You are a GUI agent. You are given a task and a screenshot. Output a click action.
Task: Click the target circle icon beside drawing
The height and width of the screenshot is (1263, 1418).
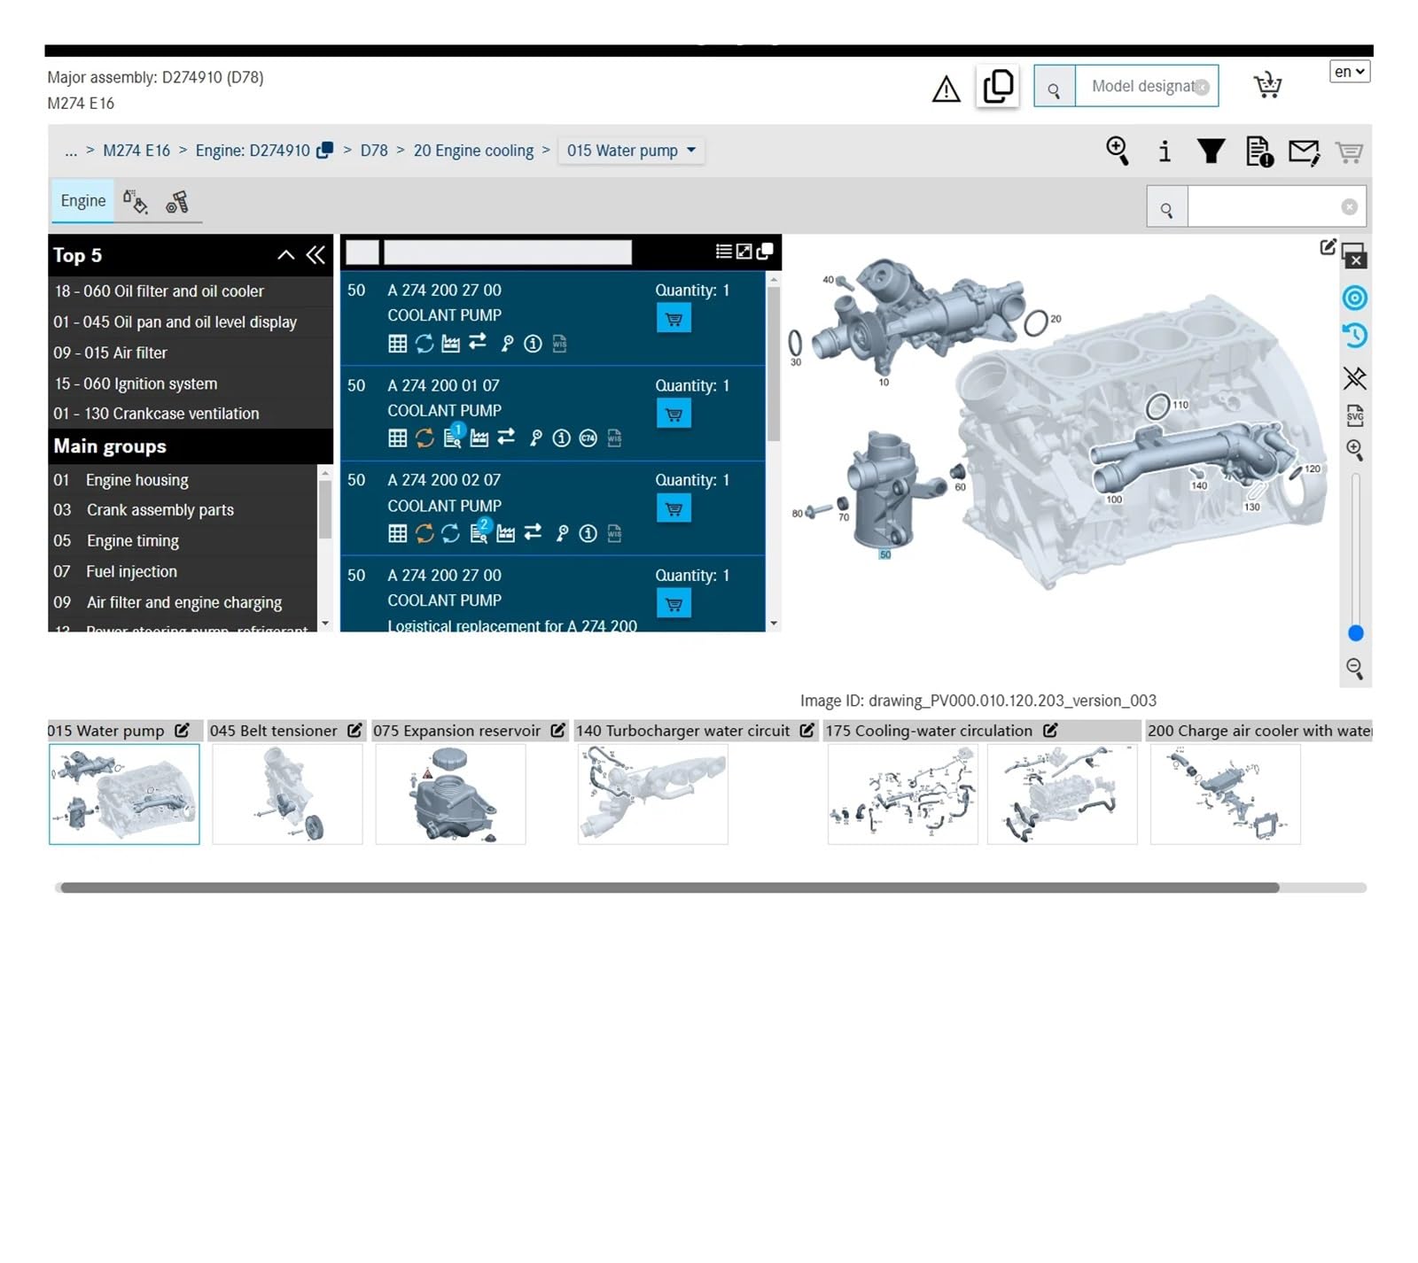1354,298
